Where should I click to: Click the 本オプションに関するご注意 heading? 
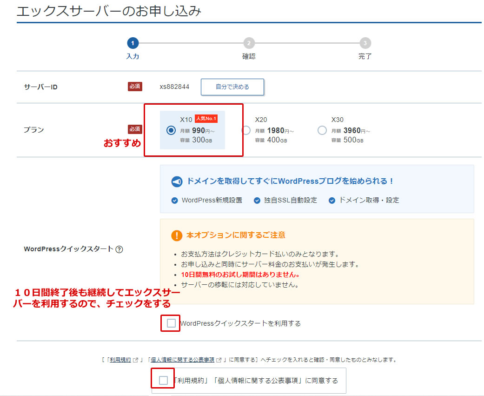(236, 235)
